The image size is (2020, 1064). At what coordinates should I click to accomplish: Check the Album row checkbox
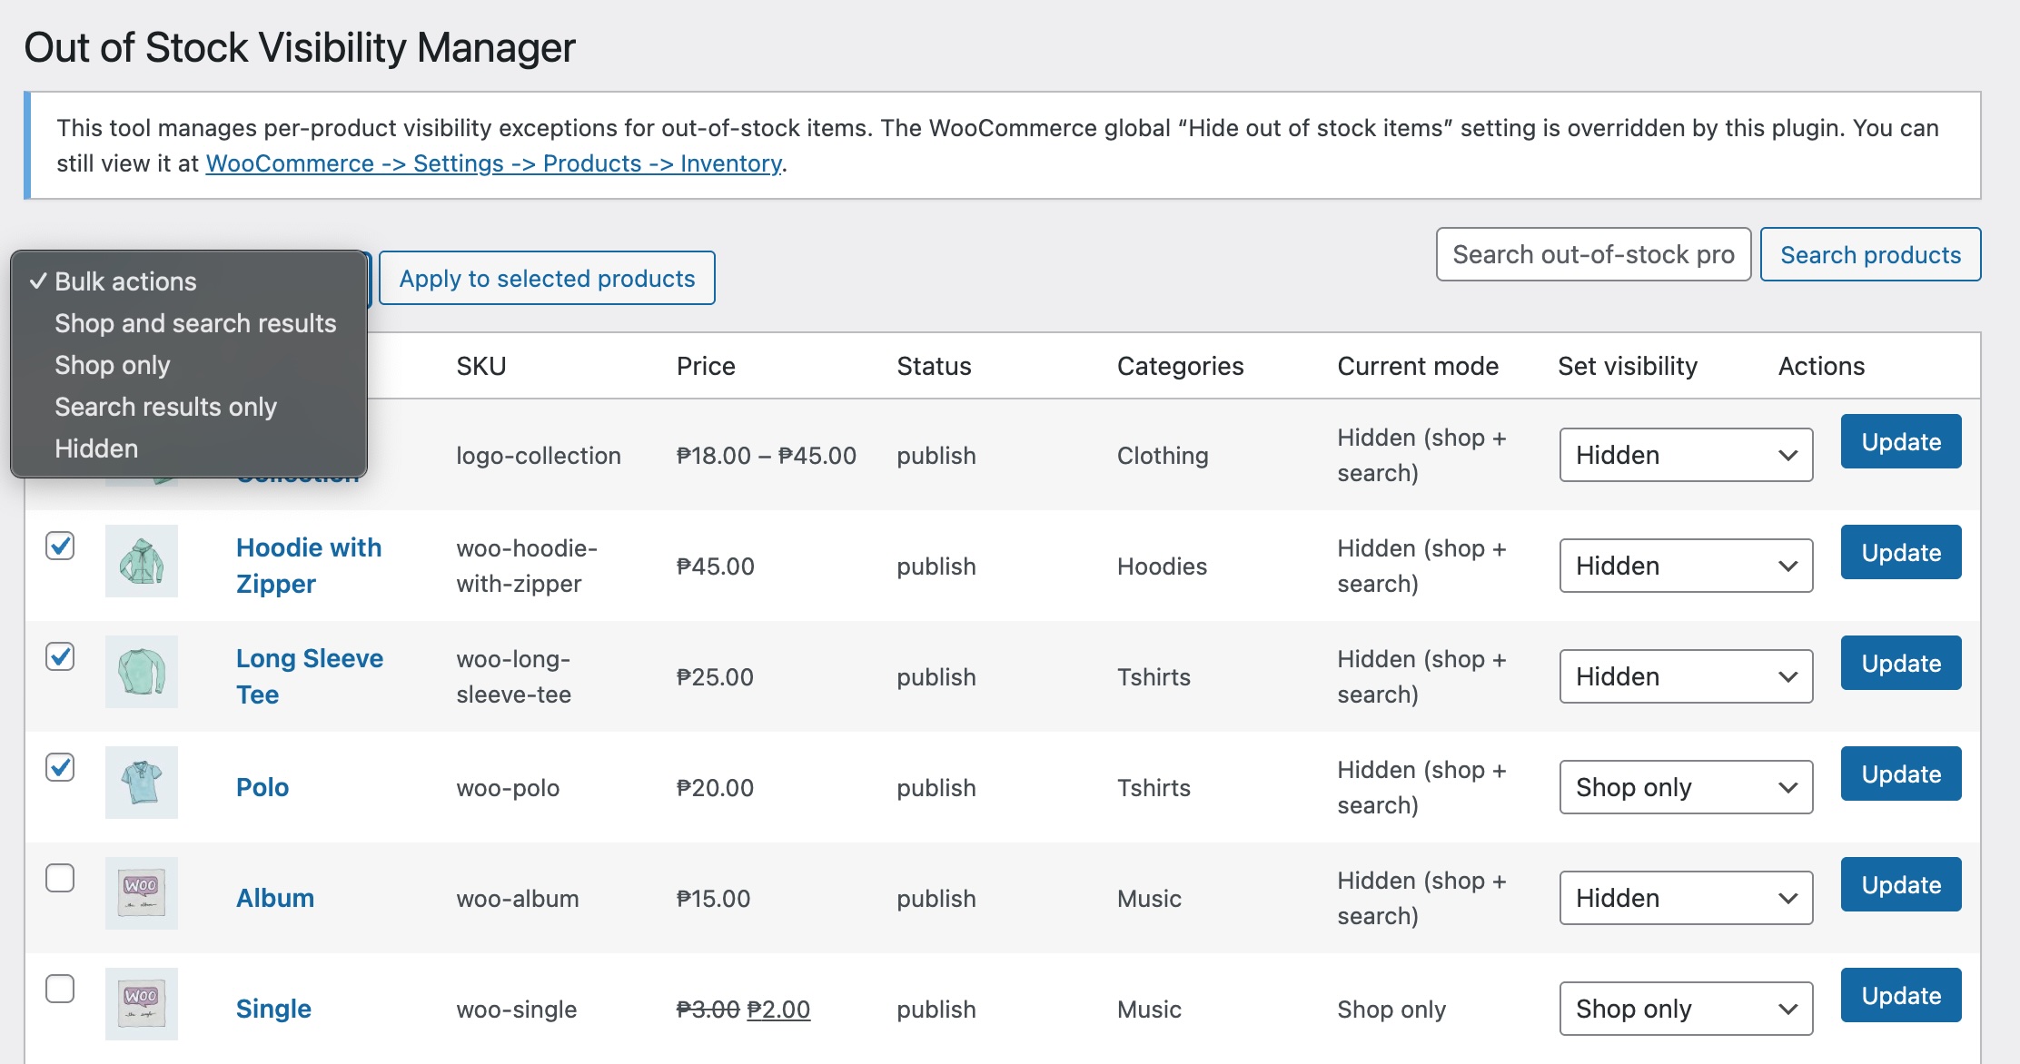[60, 878]
